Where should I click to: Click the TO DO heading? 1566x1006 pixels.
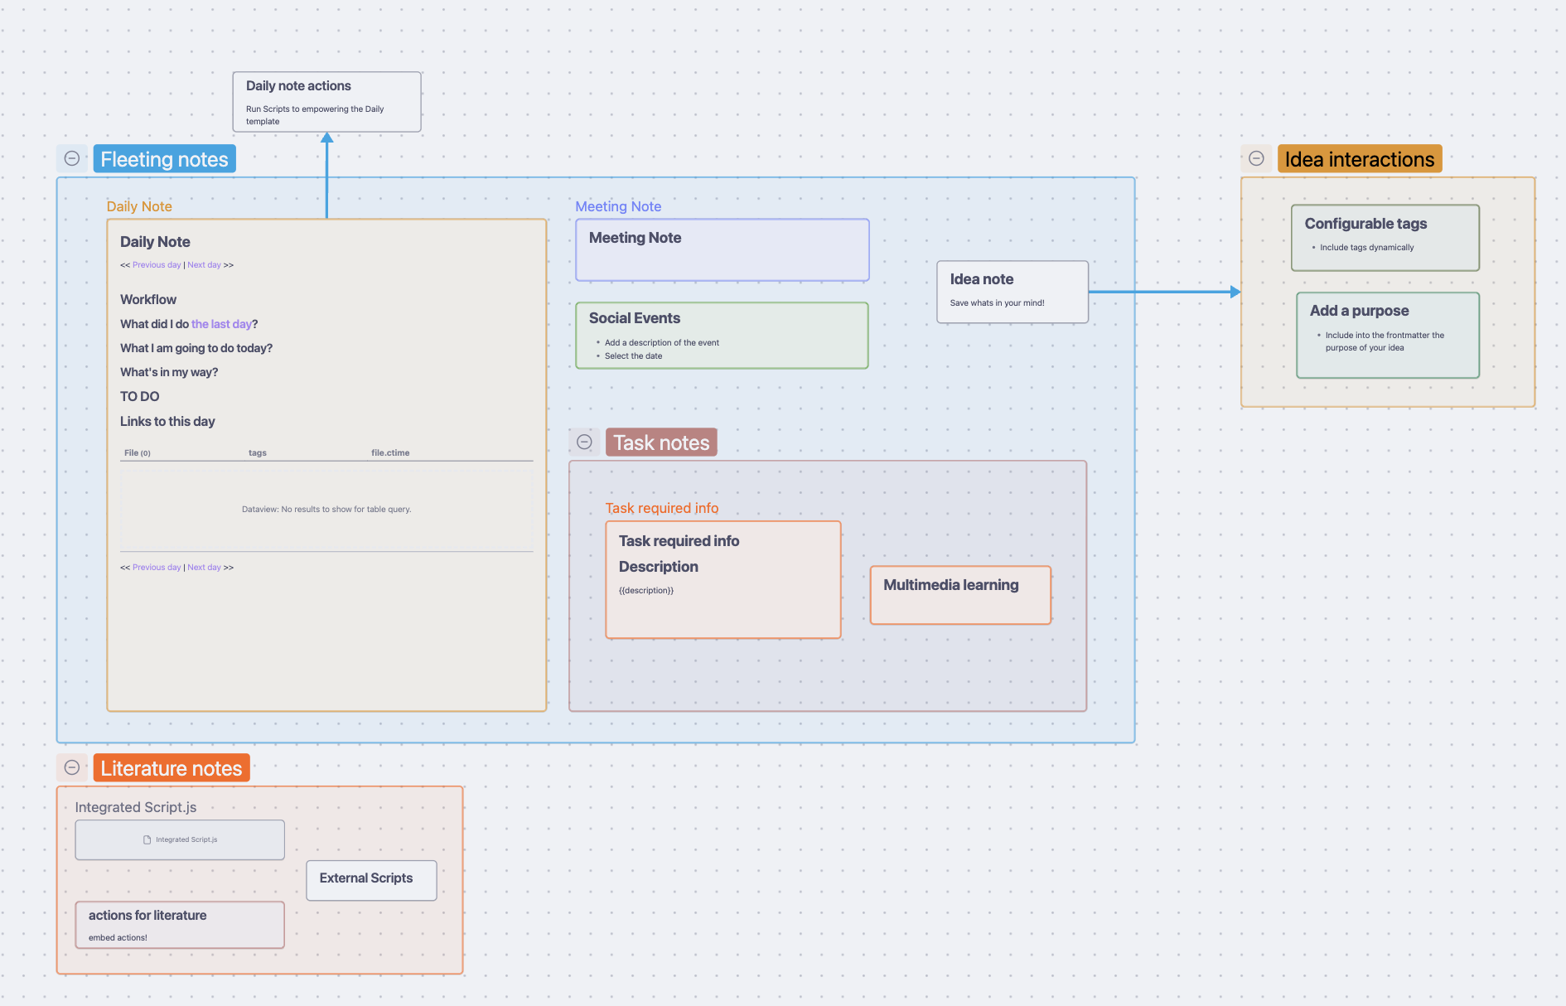(x=140, y=397)
